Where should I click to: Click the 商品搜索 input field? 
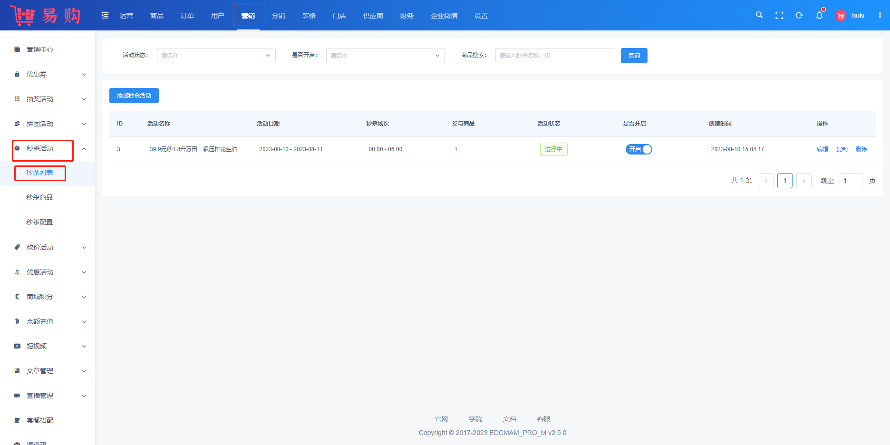click(554, 56)
